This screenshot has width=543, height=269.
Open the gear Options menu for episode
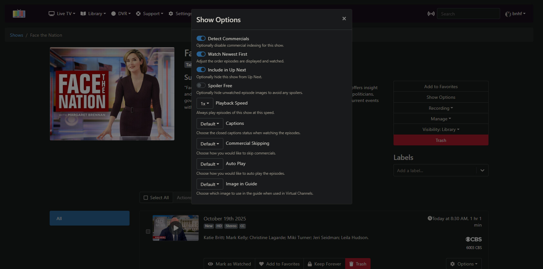(464, 264)
